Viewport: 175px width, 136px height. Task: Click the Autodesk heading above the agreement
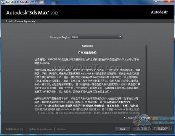[x=87, y=46]
